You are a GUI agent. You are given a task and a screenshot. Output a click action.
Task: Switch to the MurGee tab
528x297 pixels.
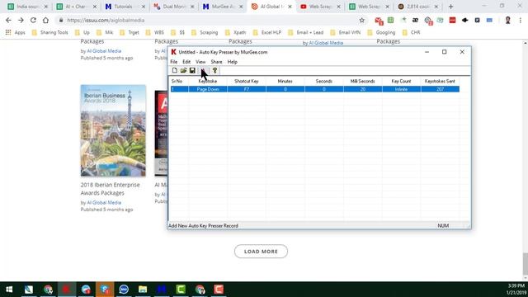(x=223, y=7)
